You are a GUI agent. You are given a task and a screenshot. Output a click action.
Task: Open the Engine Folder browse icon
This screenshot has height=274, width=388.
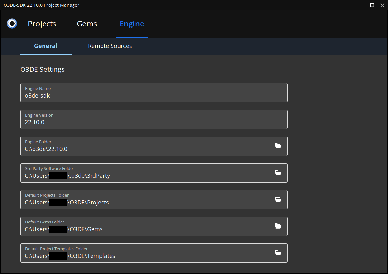click(x=278, y=146)
